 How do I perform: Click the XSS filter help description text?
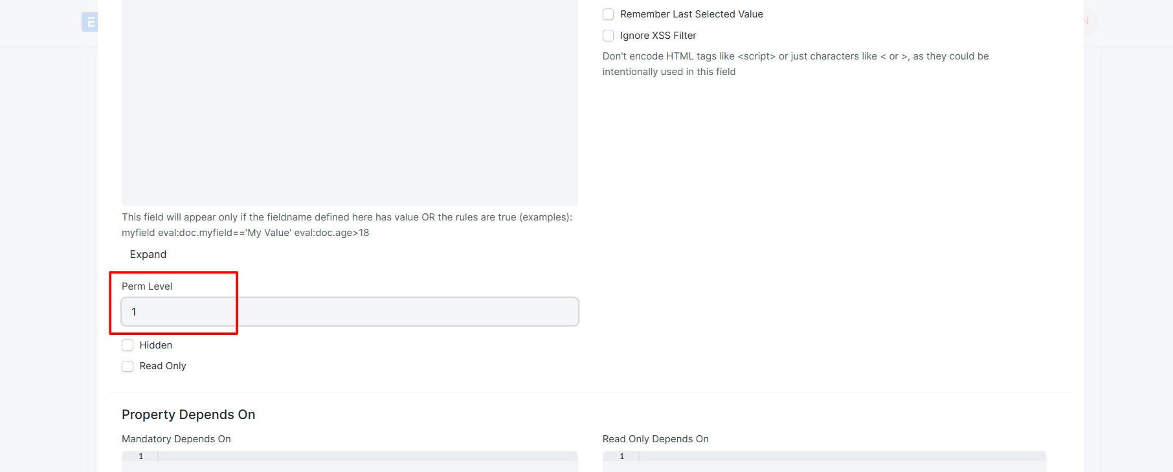click(796, 64)
